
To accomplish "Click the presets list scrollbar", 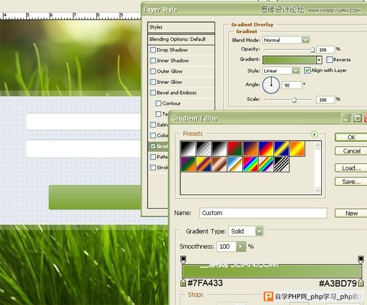I will click(x=317, y=167).
